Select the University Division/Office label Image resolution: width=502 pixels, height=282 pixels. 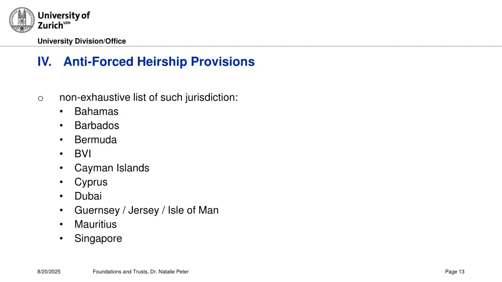pyautogui.click(x=82, y=41)
